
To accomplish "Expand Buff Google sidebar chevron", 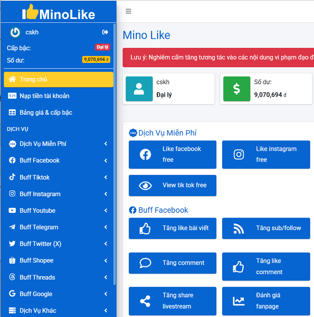I will point(106,294).
